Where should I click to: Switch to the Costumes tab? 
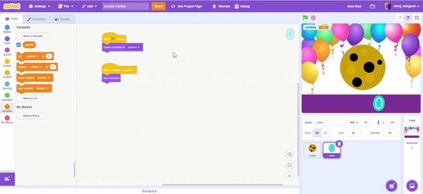36,19
